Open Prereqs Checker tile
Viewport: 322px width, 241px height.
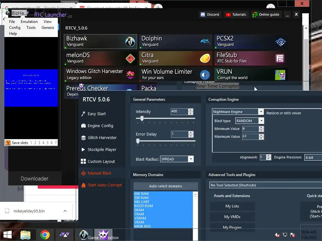click(x=100, y=88)
